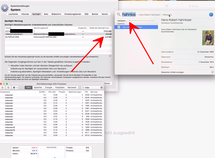Click the Spotlight magnifying glass icon
Screen dimensions: 215x158
(119, 14)
